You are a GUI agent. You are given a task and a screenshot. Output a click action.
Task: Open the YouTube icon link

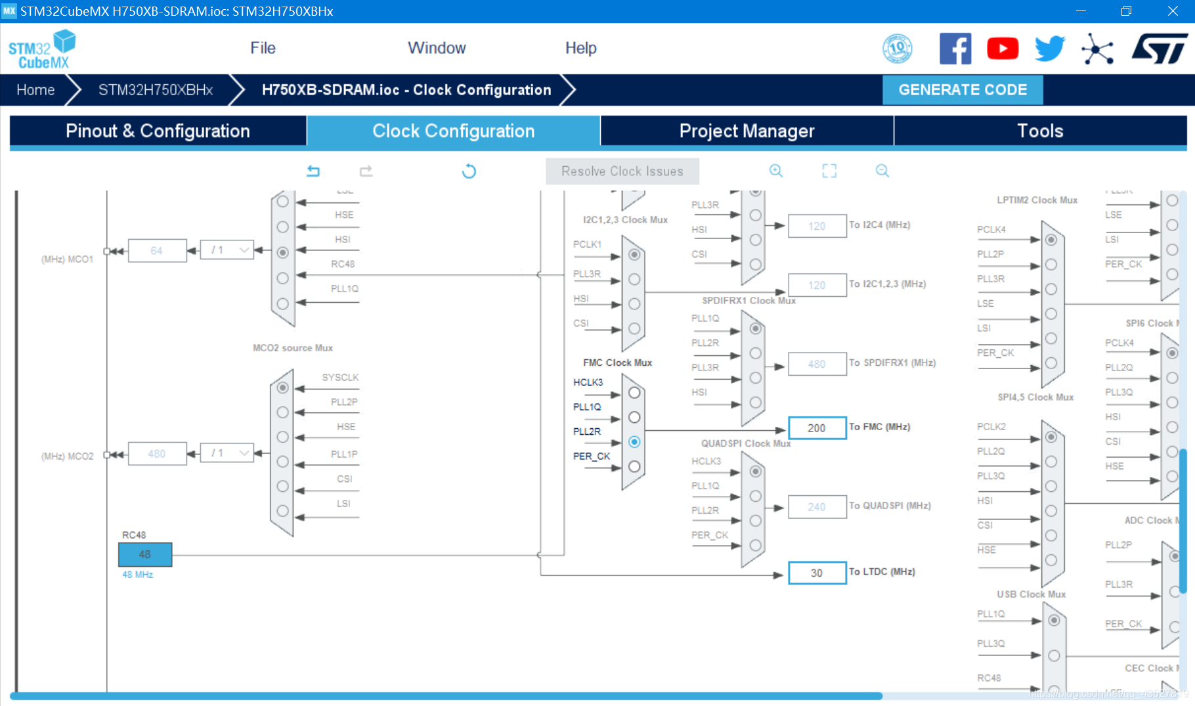click(1003, 49)
